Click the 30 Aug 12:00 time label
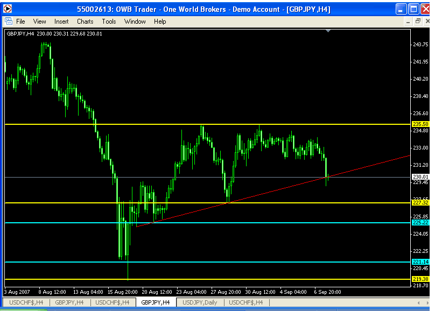Viewport: 435px width, 311px height. tap(260, 292)
